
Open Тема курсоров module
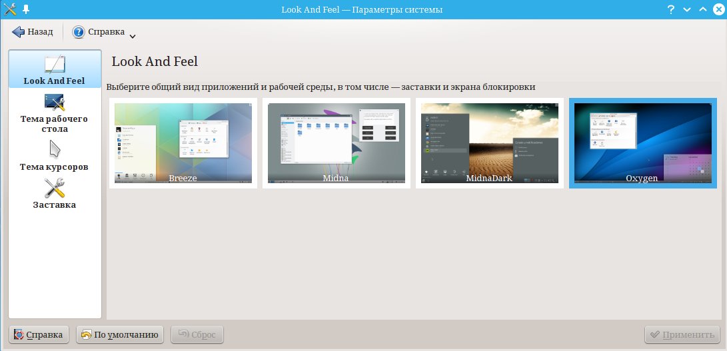(55, 156)
